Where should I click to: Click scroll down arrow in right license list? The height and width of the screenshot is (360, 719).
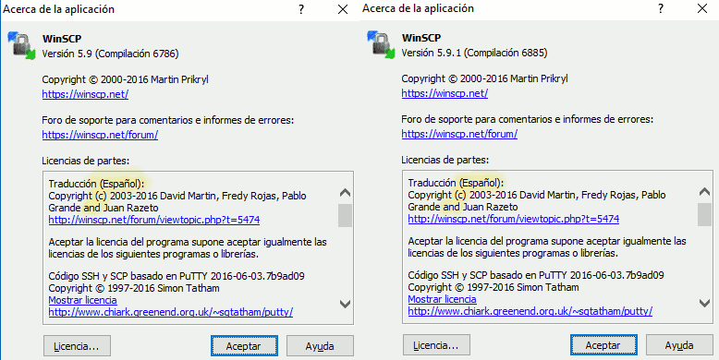click(x=704, y=303)
